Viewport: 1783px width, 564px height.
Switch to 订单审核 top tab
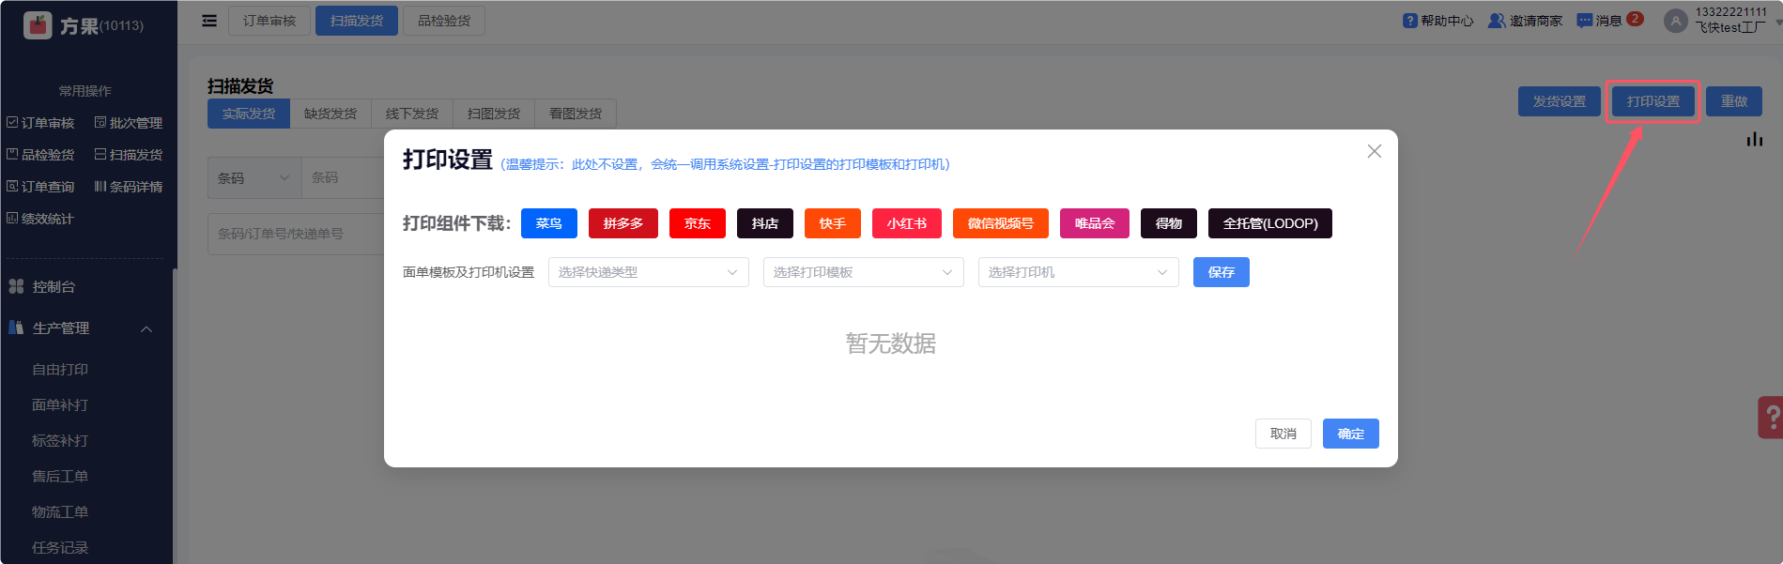(269, 21)
